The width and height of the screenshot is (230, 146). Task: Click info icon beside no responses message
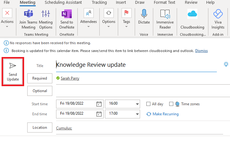(6, 43)
